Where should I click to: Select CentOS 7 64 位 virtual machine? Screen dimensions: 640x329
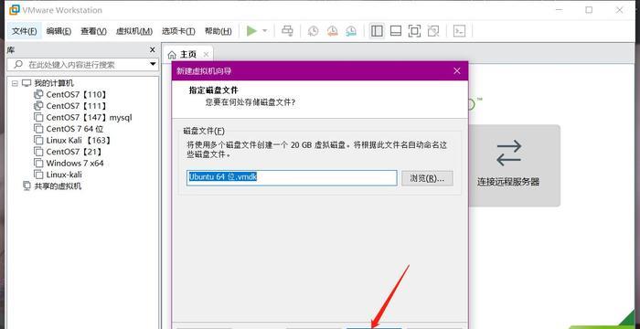coord(75,129)
